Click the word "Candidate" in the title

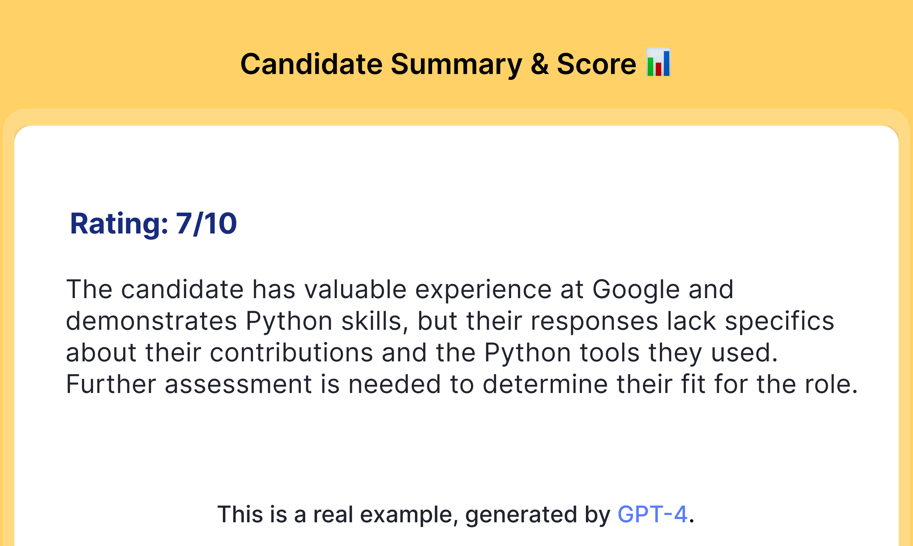point(311,64)
